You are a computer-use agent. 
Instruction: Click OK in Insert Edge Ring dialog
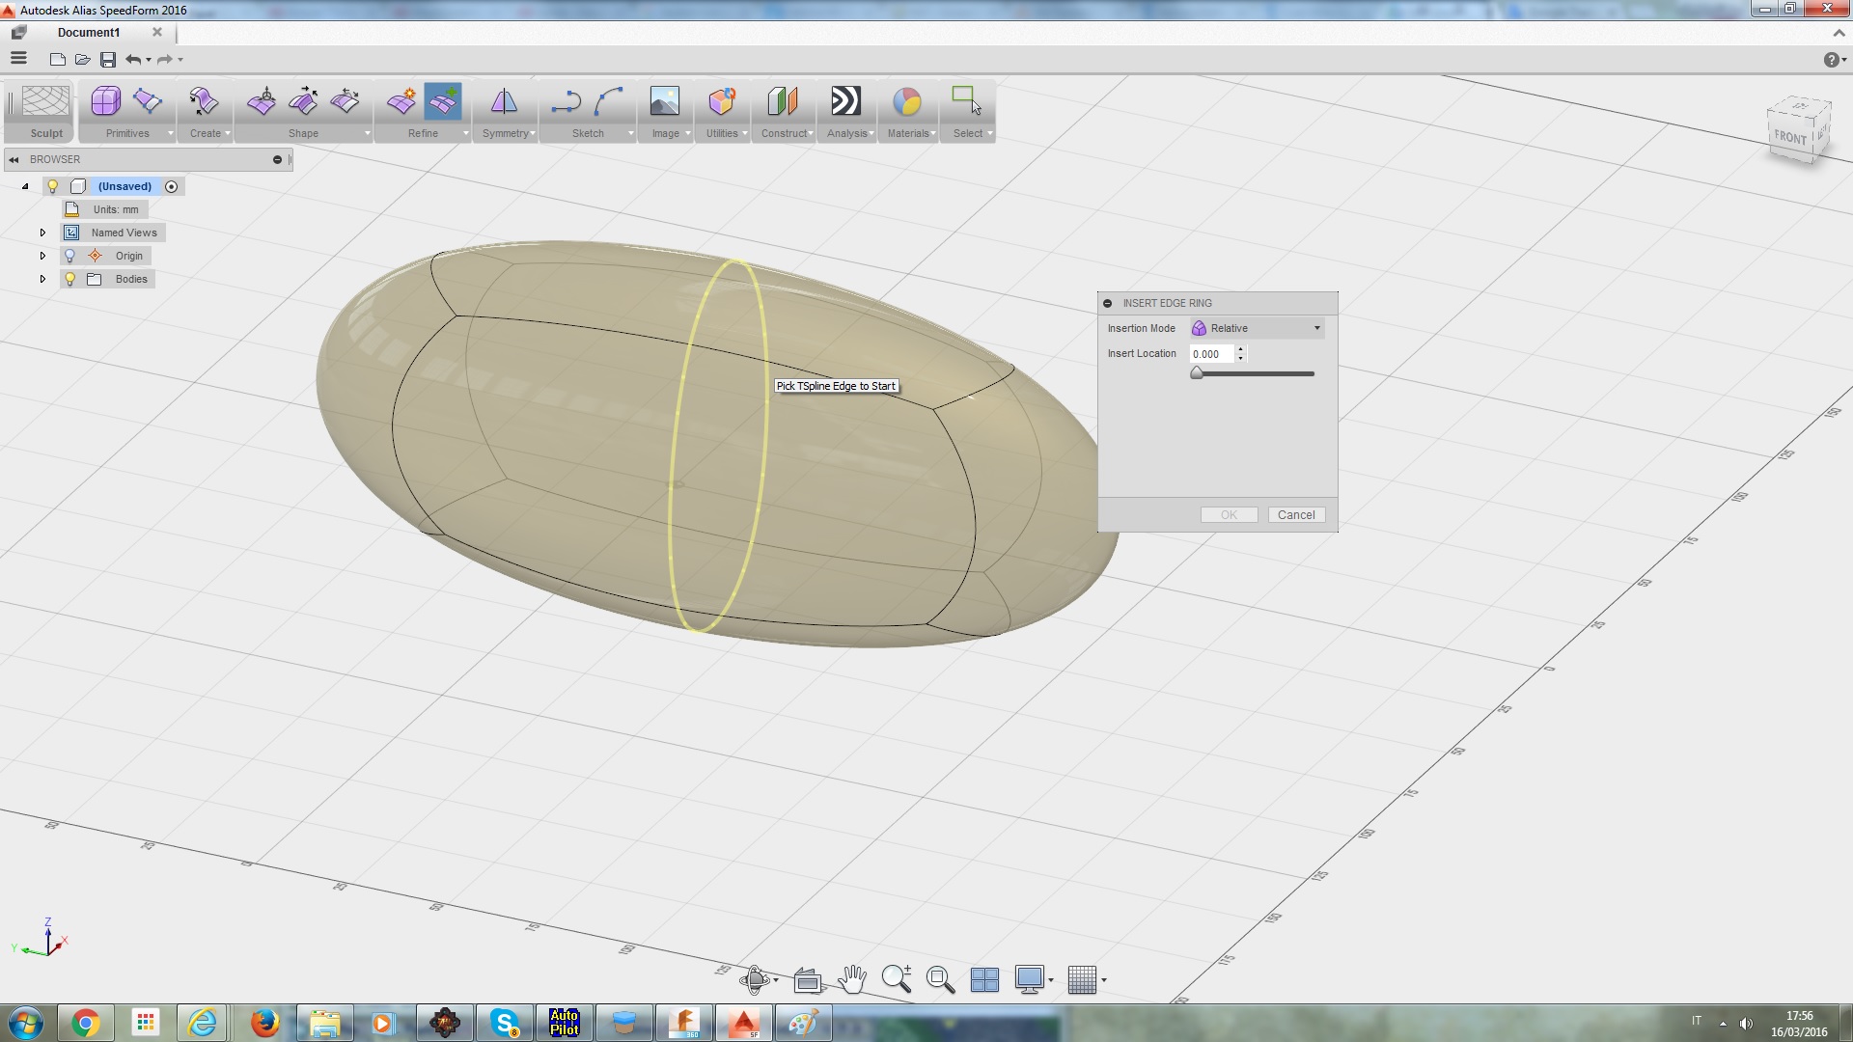point(1229,515)
